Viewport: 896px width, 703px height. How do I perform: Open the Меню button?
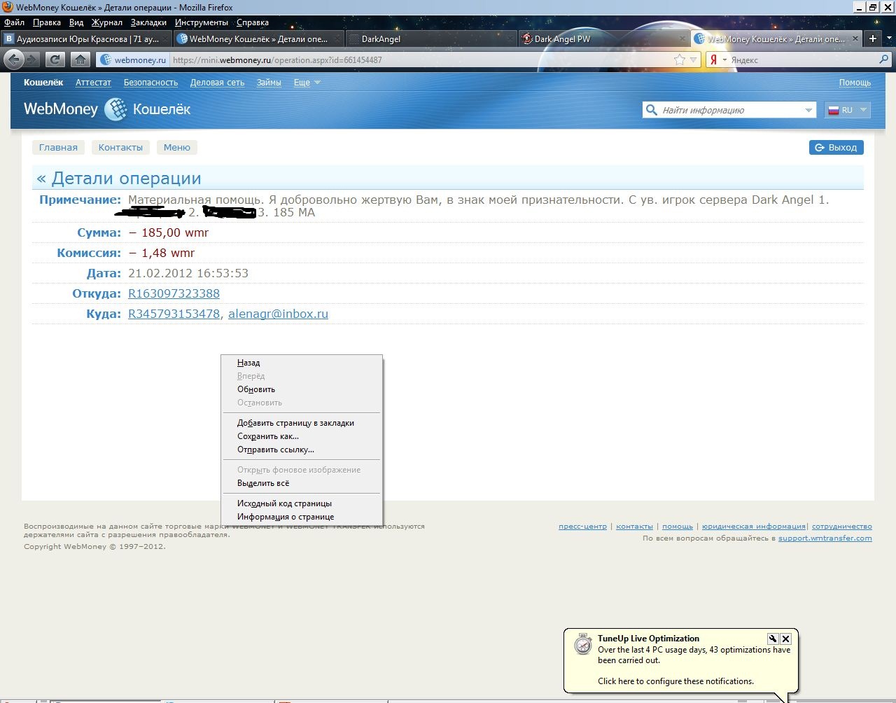(177, 147)
